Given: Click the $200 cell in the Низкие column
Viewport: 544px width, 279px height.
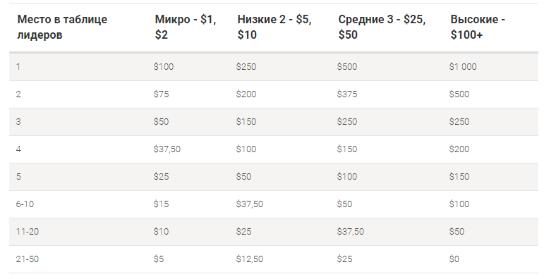Looking at the screenshot, I should tap(246, 94).
